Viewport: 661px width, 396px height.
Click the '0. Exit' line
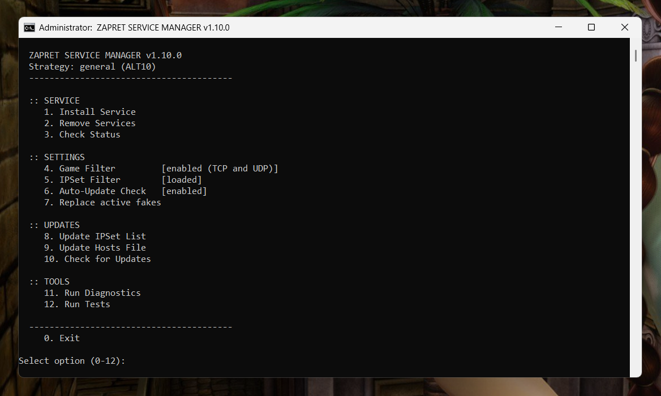pos(62,338)
